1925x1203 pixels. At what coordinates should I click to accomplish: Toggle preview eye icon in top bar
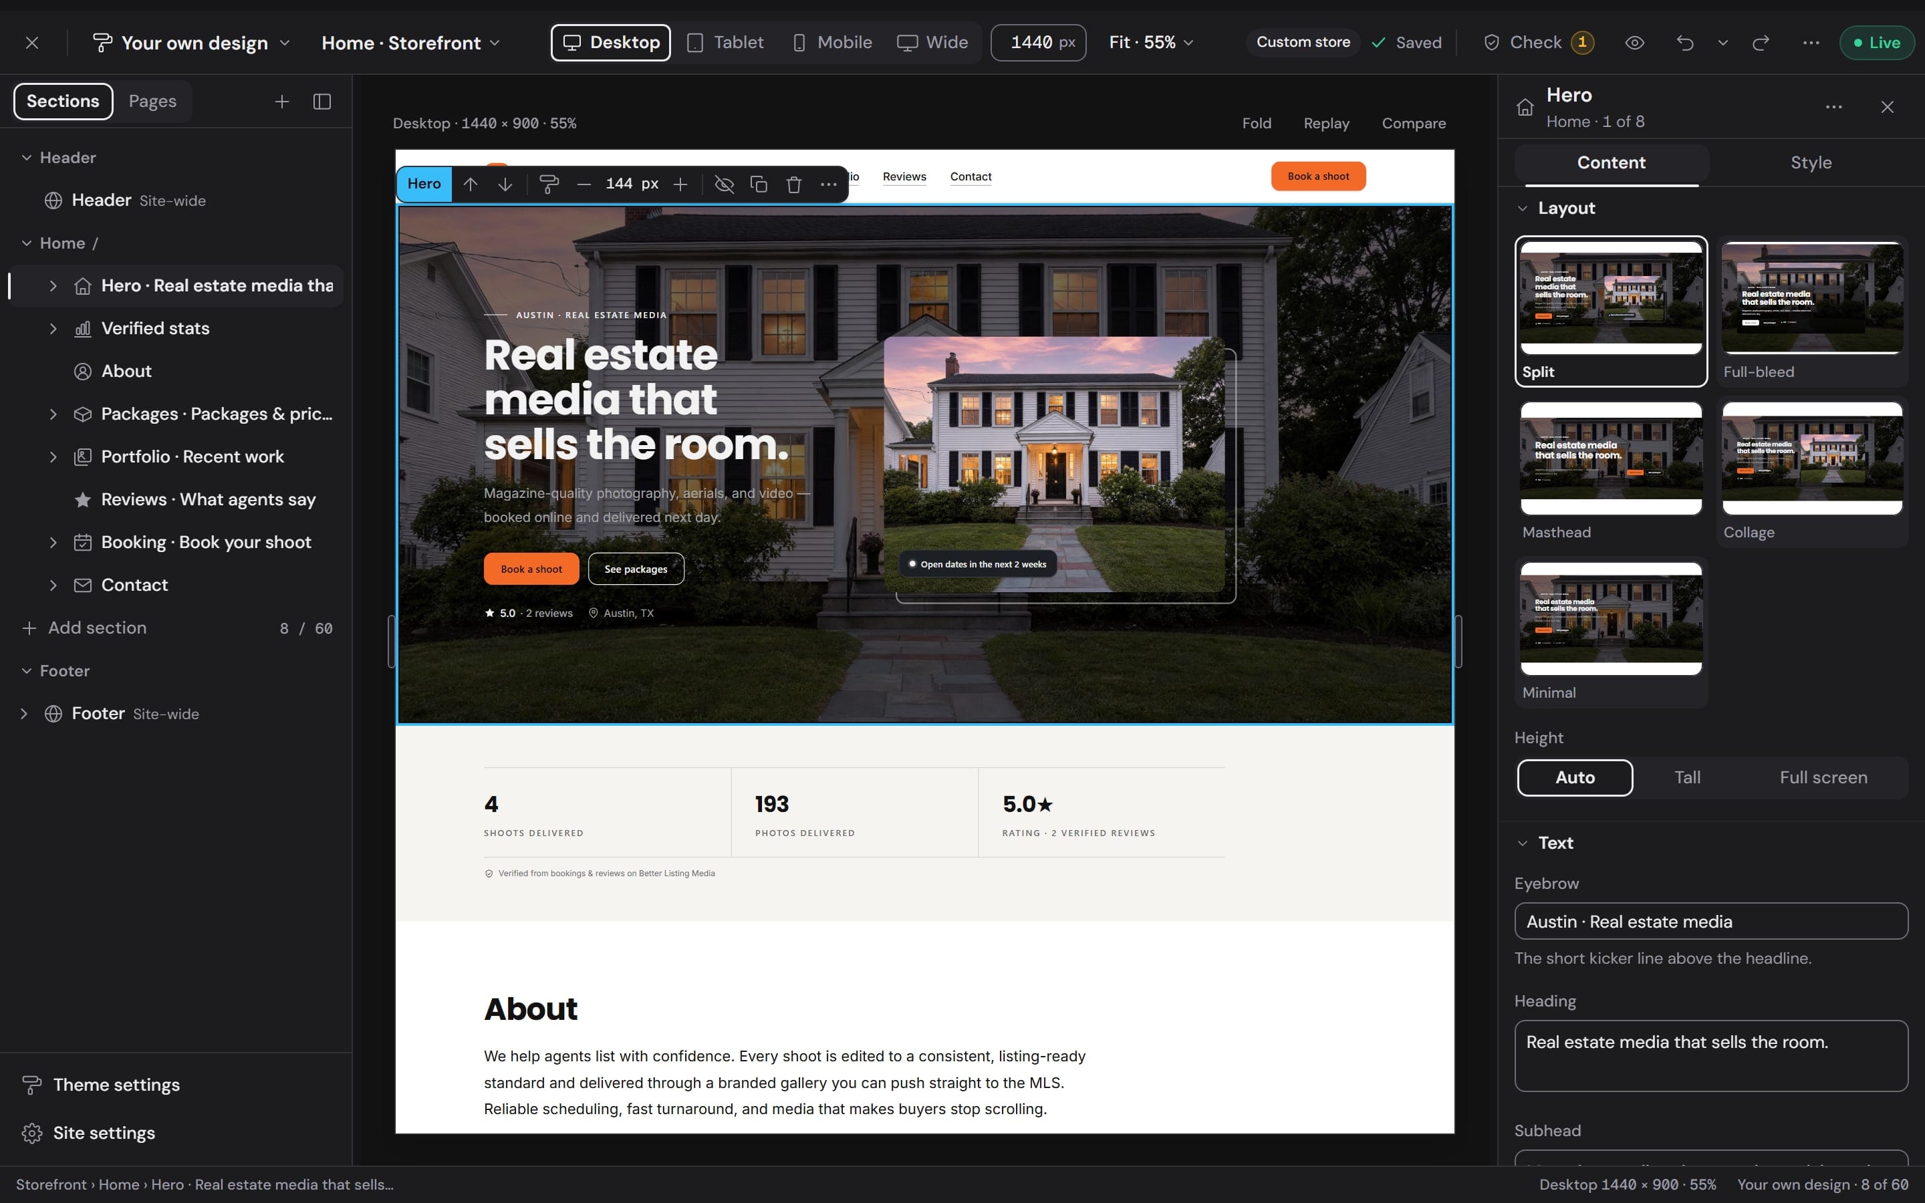[1635, 42]
